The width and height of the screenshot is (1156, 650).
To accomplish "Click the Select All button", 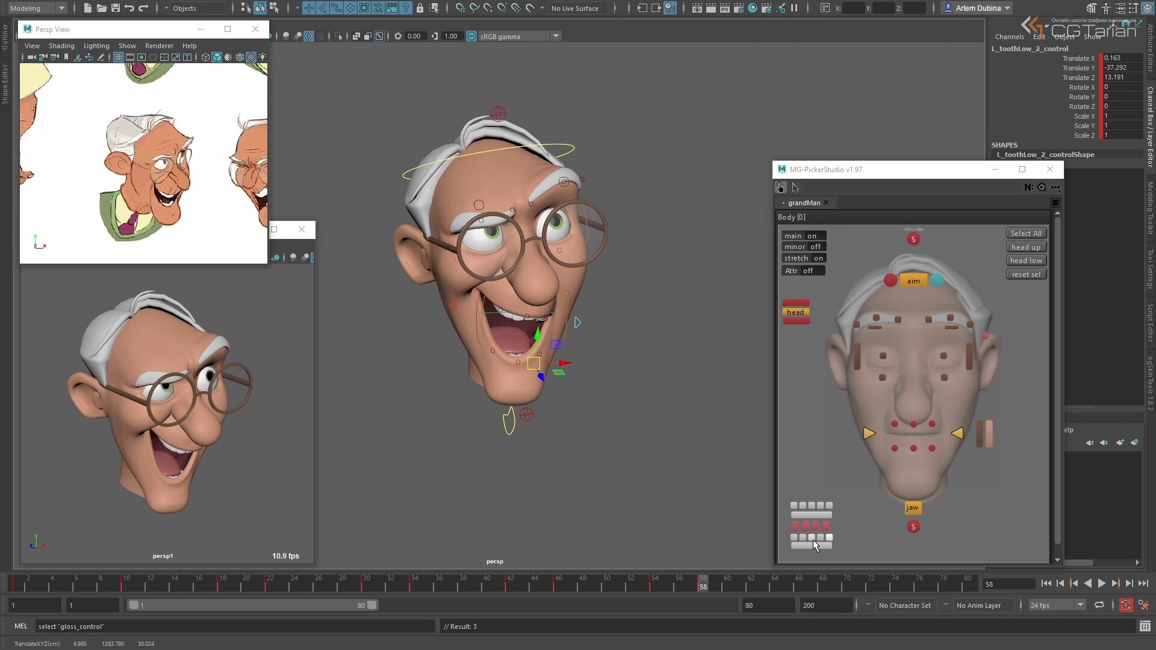I will coord(1025,233).
